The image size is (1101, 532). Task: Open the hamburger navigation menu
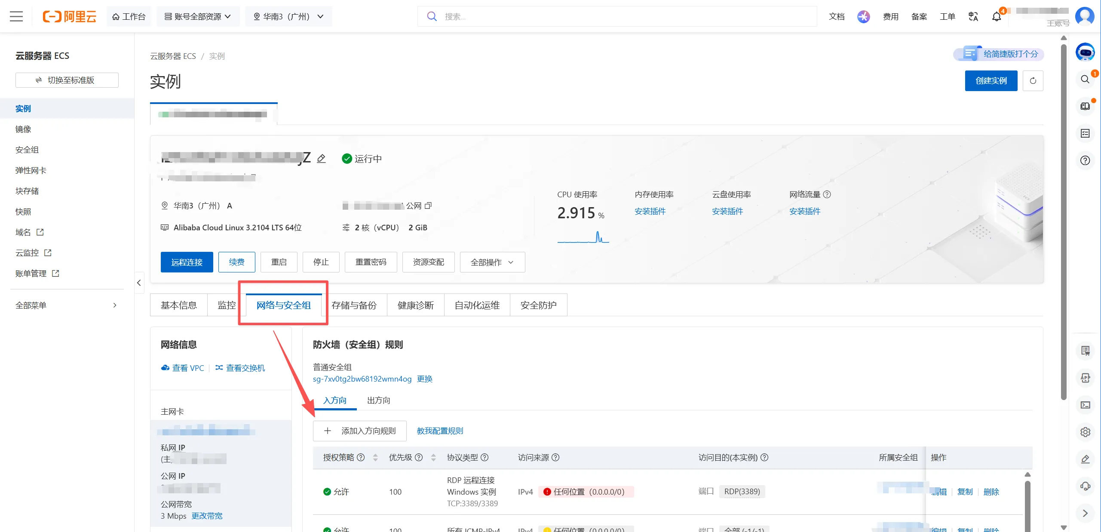(x=16, y=16)
